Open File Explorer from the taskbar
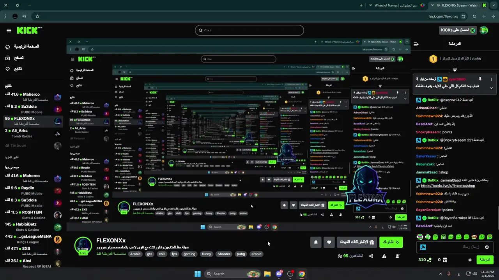This screenshot has height=280, width=499. tap(267, 274)
